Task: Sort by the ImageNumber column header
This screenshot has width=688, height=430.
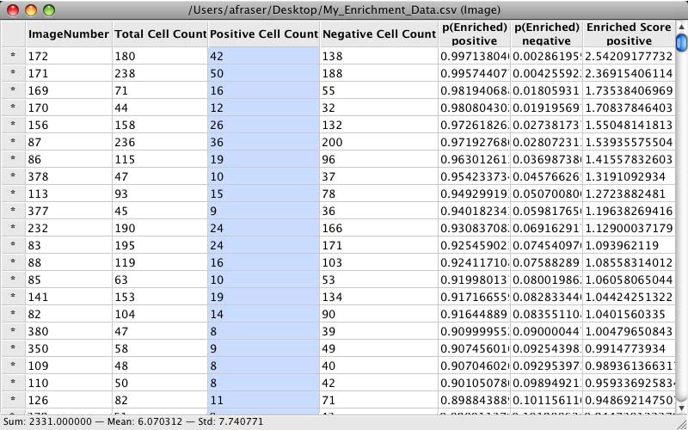Action: click(x=68, y=34)
